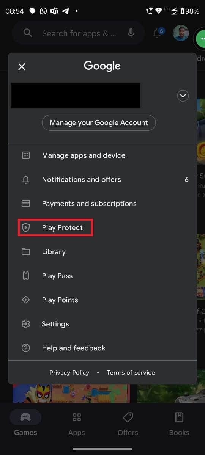Image resolution: width=205 pixels, height=455 pixels.
Task: Select the Play Protect shield icon
Action: pos(26,227)
